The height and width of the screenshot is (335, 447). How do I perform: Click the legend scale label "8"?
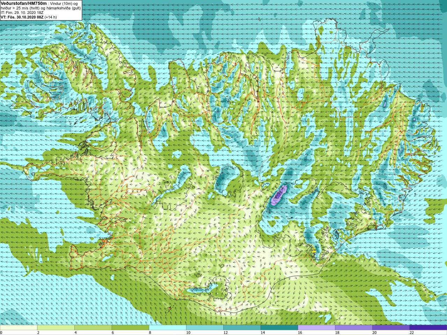[x=150, y=333]
